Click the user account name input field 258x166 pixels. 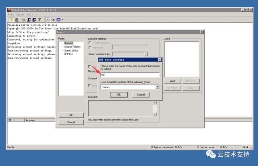(x=130, y=75)
